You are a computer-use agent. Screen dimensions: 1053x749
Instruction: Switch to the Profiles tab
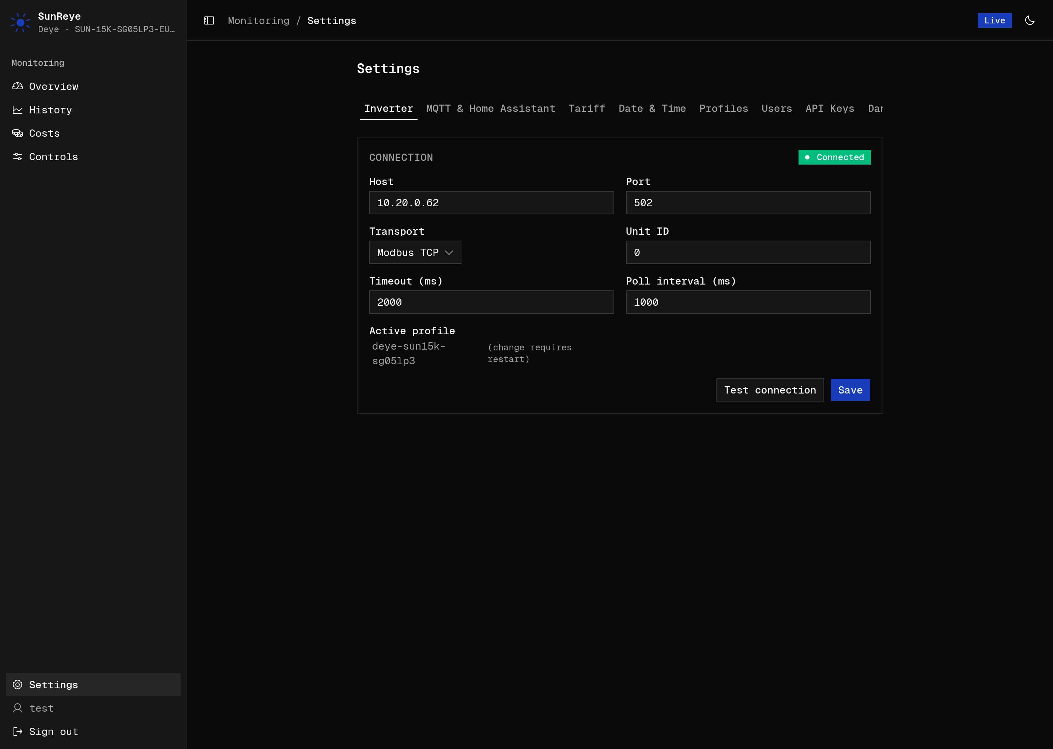click(x=723, y=108)
